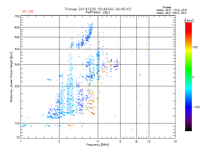The image size is (206, 154).
Task: Click the y-axis tick '100'
Action: point(17,123)
